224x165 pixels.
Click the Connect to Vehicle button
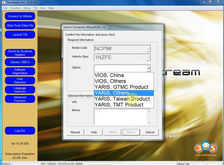[x=20, y=16]
